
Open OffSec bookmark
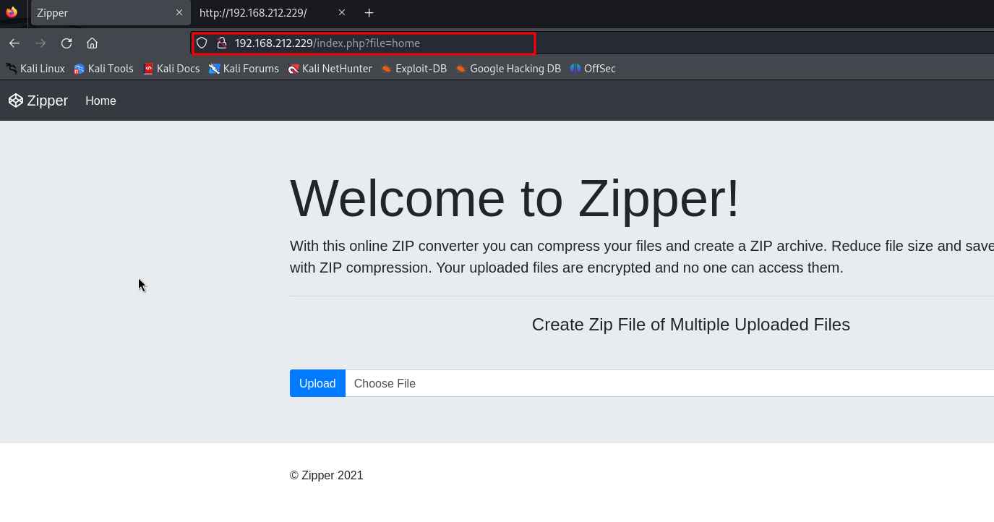pyautogui.click(x=593, y=69)
